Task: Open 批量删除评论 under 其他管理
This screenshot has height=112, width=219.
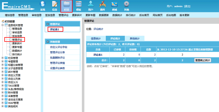Action: click(x=57, y=58)
